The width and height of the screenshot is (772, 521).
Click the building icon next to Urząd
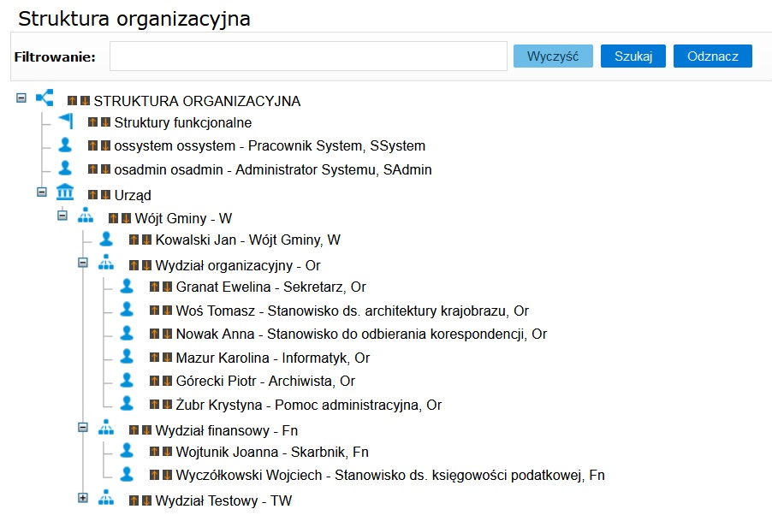[x=65, y=192]
